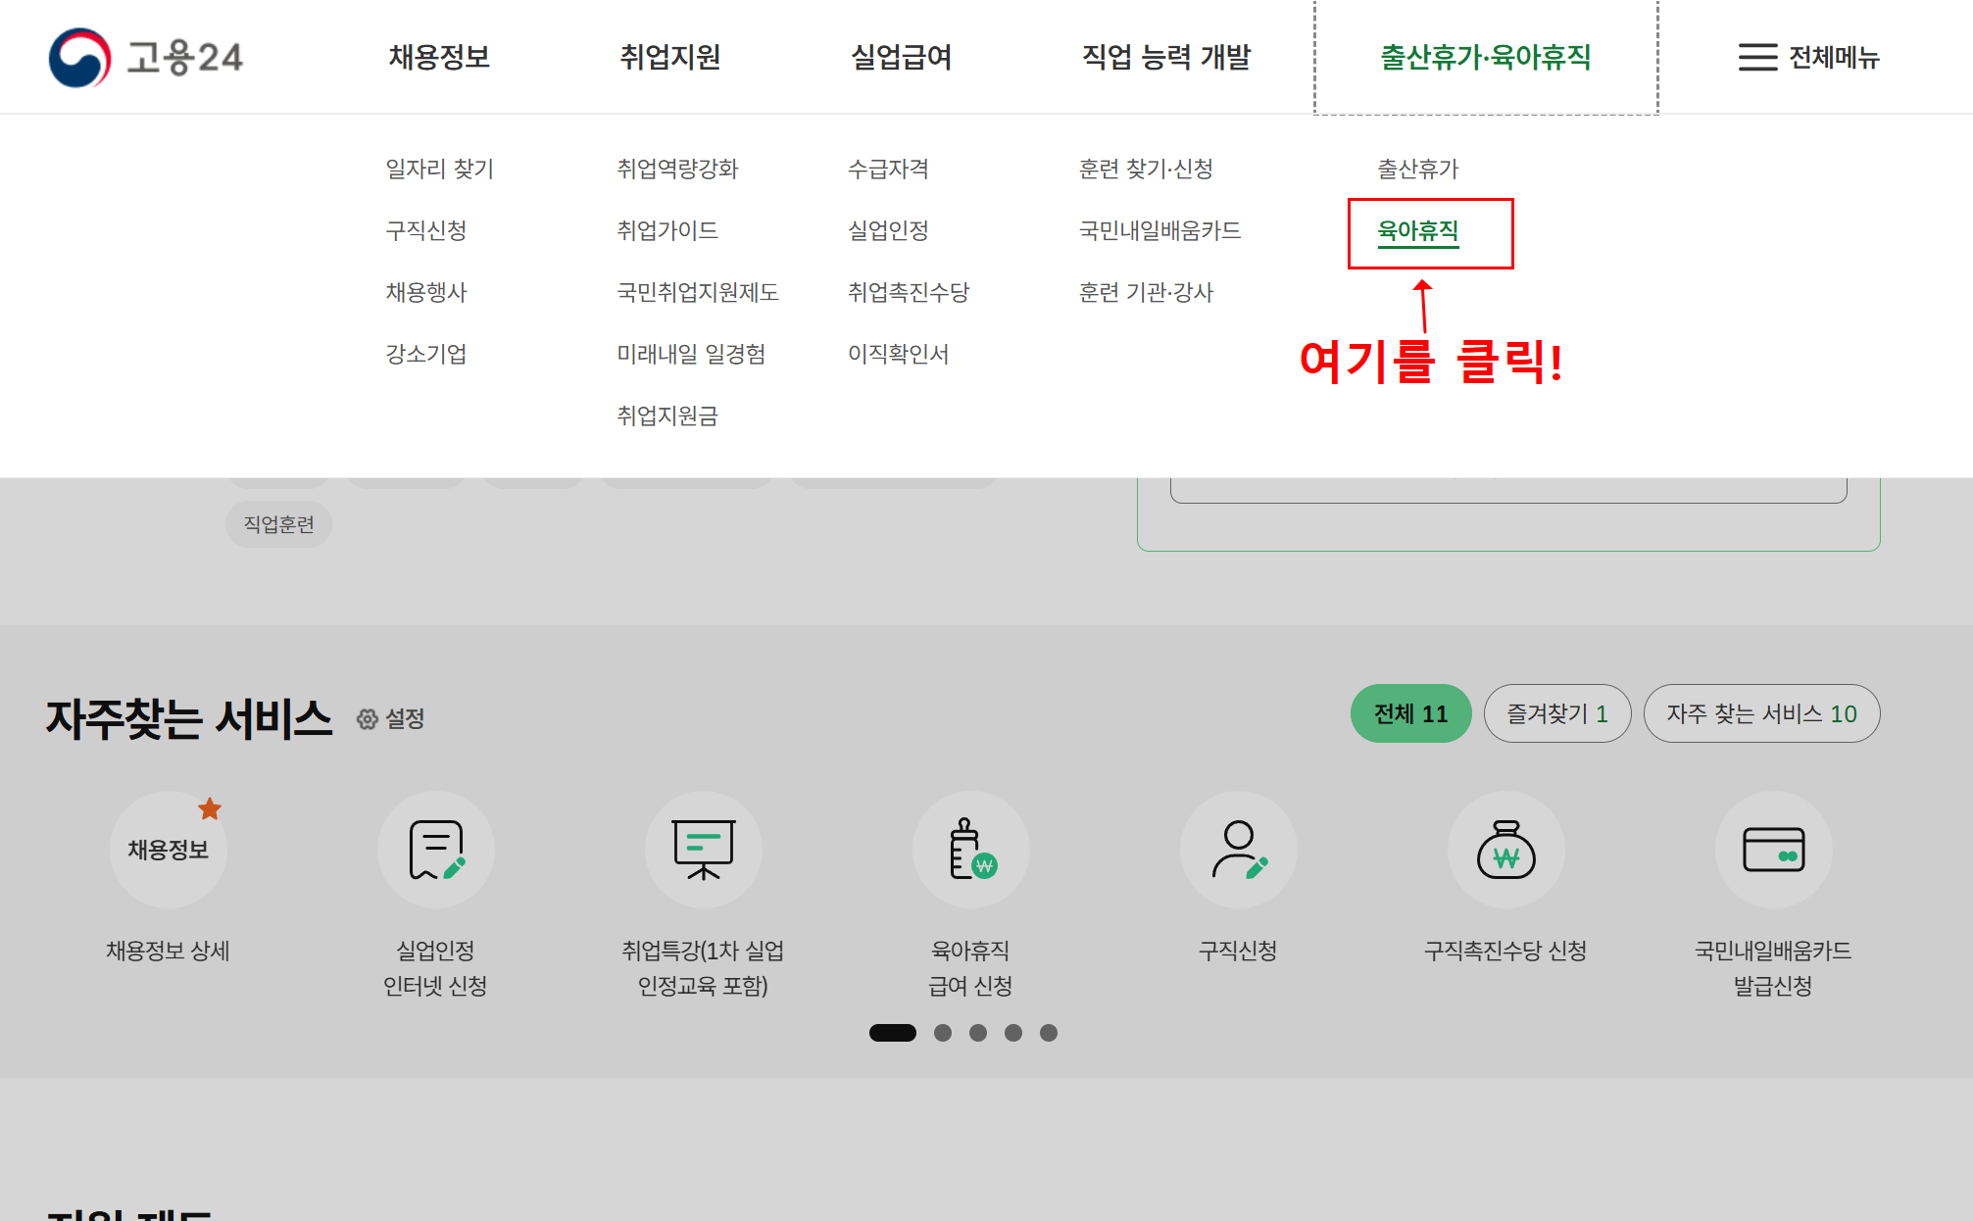Viewport: 1973px width, 1221px height.
Task: Click the 국민내일배움카드 발급신청 card icon
Action: tap(1773, 850)
